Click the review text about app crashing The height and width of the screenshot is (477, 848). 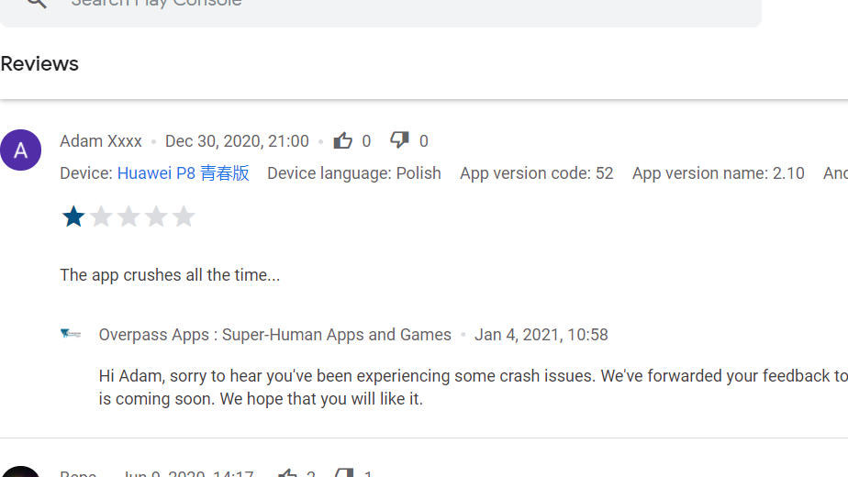170,275
